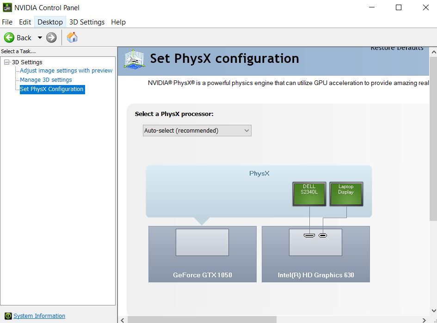The width and height of the screenshot is (437, 323).
Task: Open the File menu
Action: (7, 22)
